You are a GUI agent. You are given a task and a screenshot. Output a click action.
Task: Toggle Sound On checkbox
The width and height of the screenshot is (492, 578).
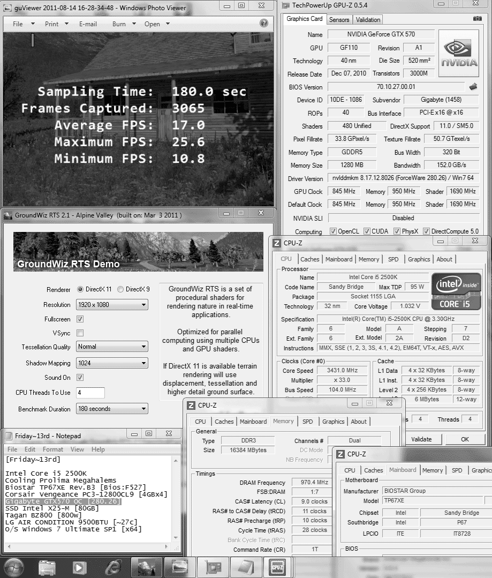(80, 378)
